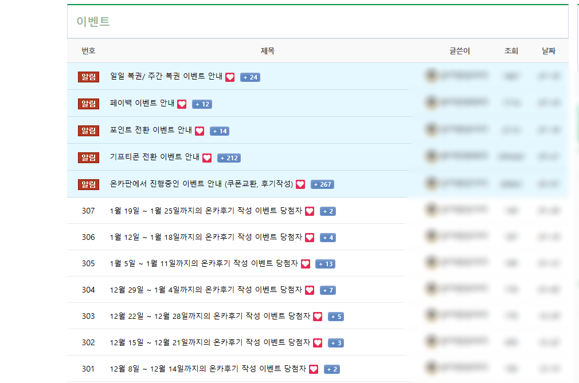Click author avatar on 페이백 이벤트 row
Image resolution: width=579 pixels, height=383 pixels.
click(431, 102)
